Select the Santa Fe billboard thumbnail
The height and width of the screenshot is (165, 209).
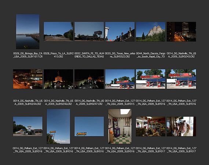(89, 32)
